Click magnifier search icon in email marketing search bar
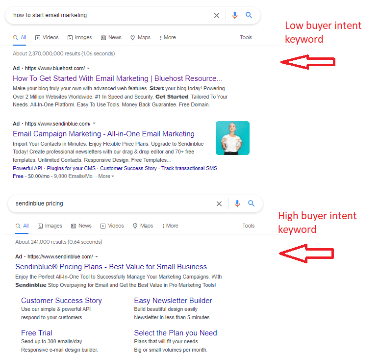This screenshot has width=379, height=357. [x=249, y=15]
